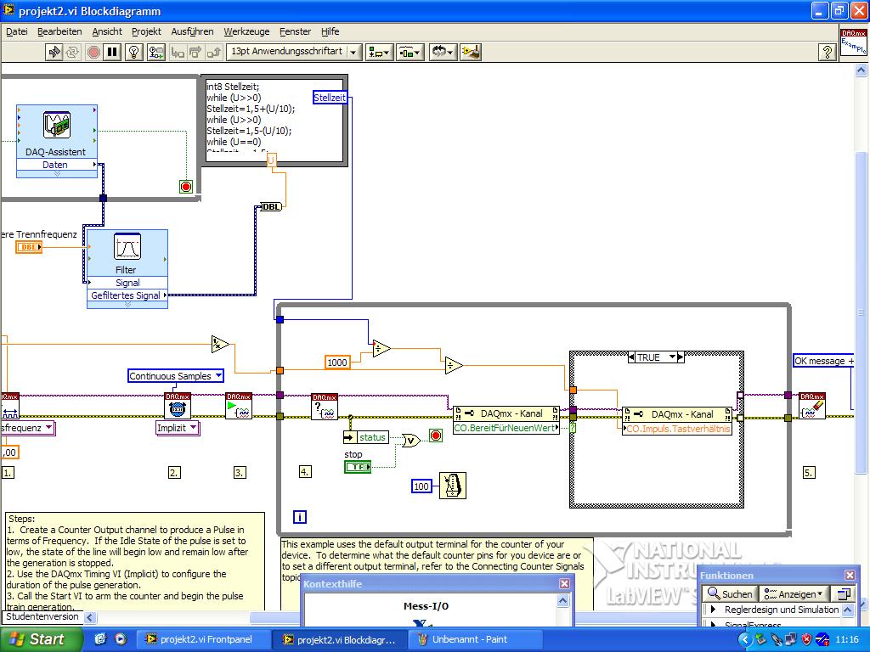Screen dimensions: 870x652
Task: Open the Bearbeiten menu
Action: [x=59, y=31]
